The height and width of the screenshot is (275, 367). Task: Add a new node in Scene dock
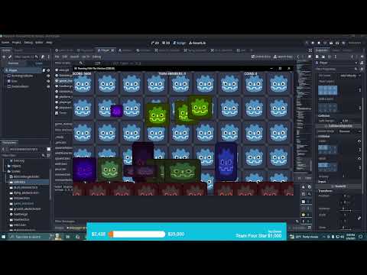[x=4, y=57]
